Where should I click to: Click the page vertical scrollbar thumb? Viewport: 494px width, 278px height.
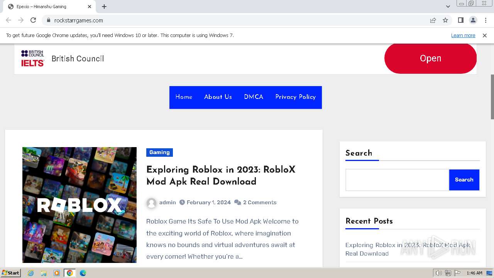tap(492, 97)
